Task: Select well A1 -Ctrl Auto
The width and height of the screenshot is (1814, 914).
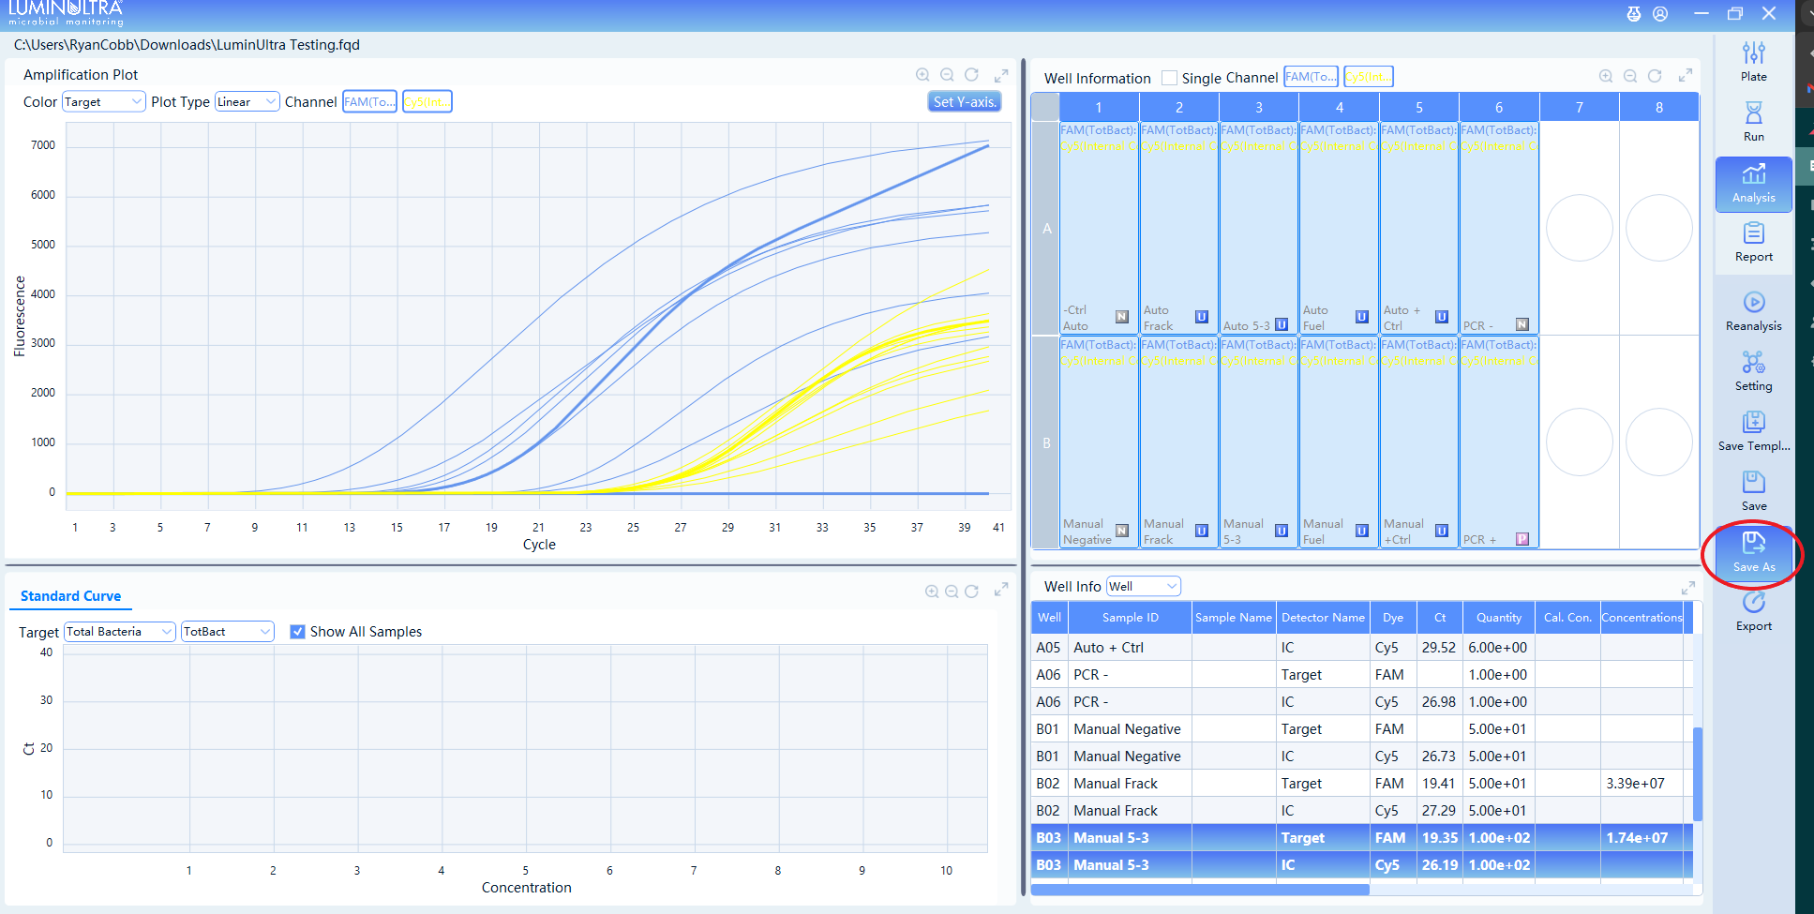Action: [1099, 228]
